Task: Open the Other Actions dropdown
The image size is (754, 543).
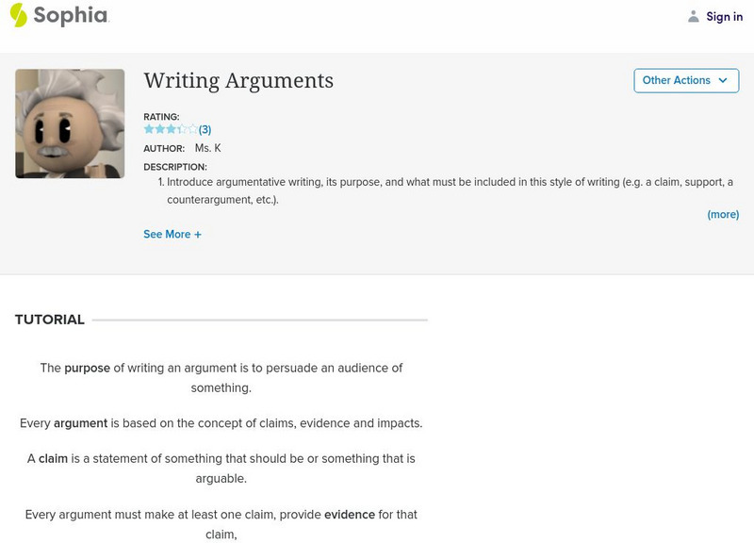Action: 685,81
